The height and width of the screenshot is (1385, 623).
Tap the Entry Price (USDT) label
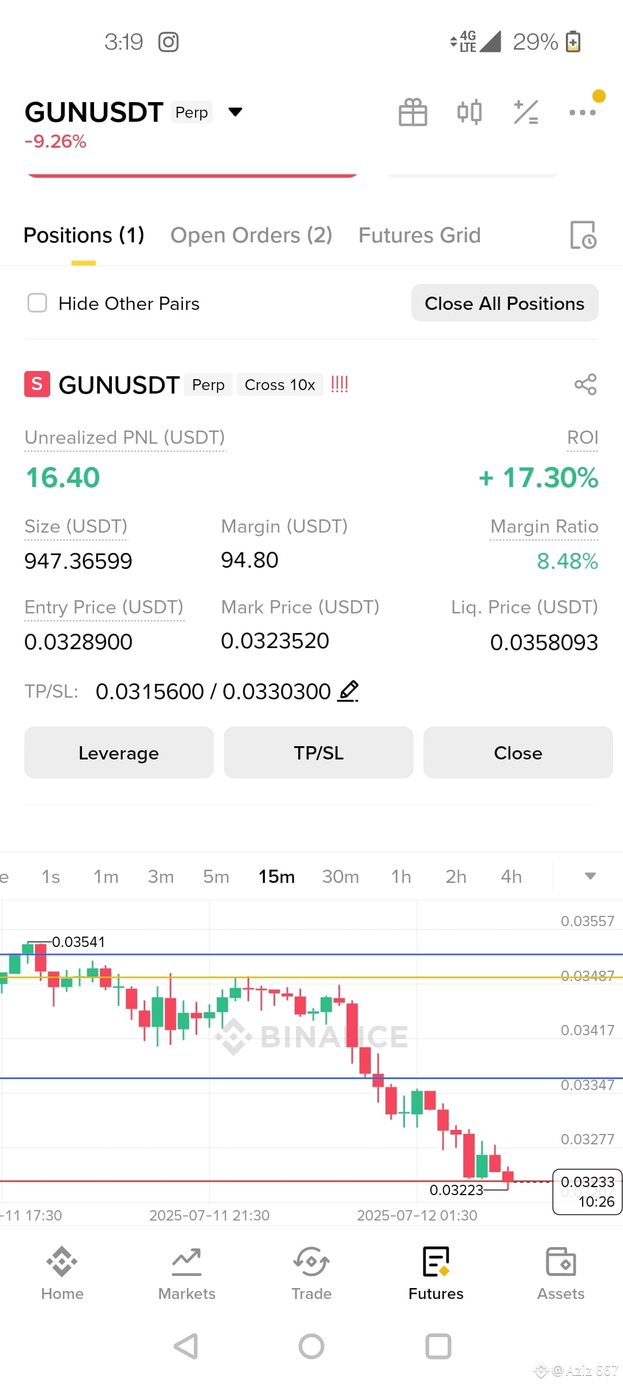pyautogui.click(x=104, y=607)
